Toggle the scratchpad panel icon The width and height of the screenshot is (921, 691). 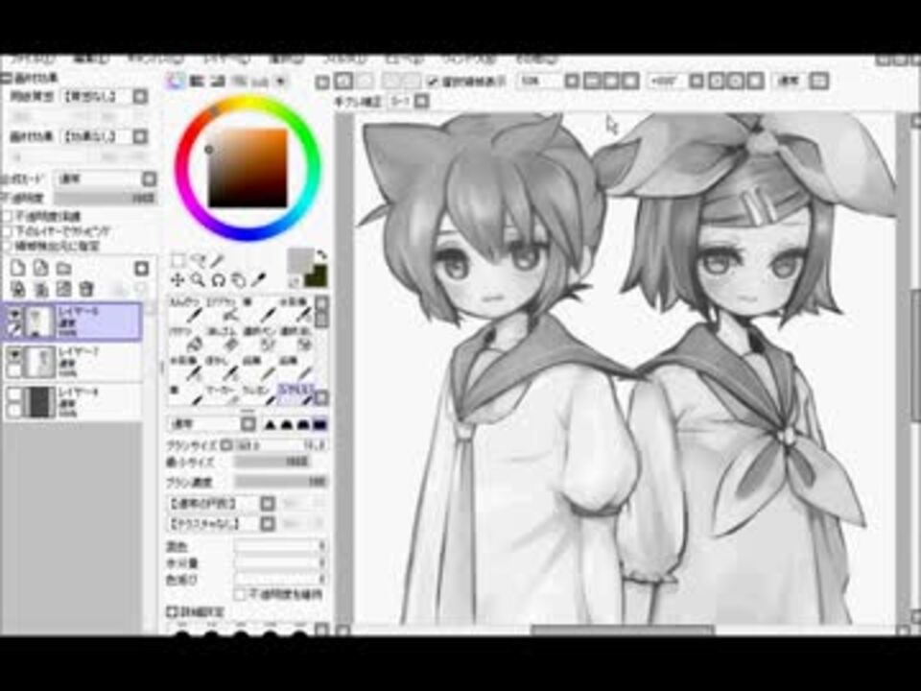point(281,81)
